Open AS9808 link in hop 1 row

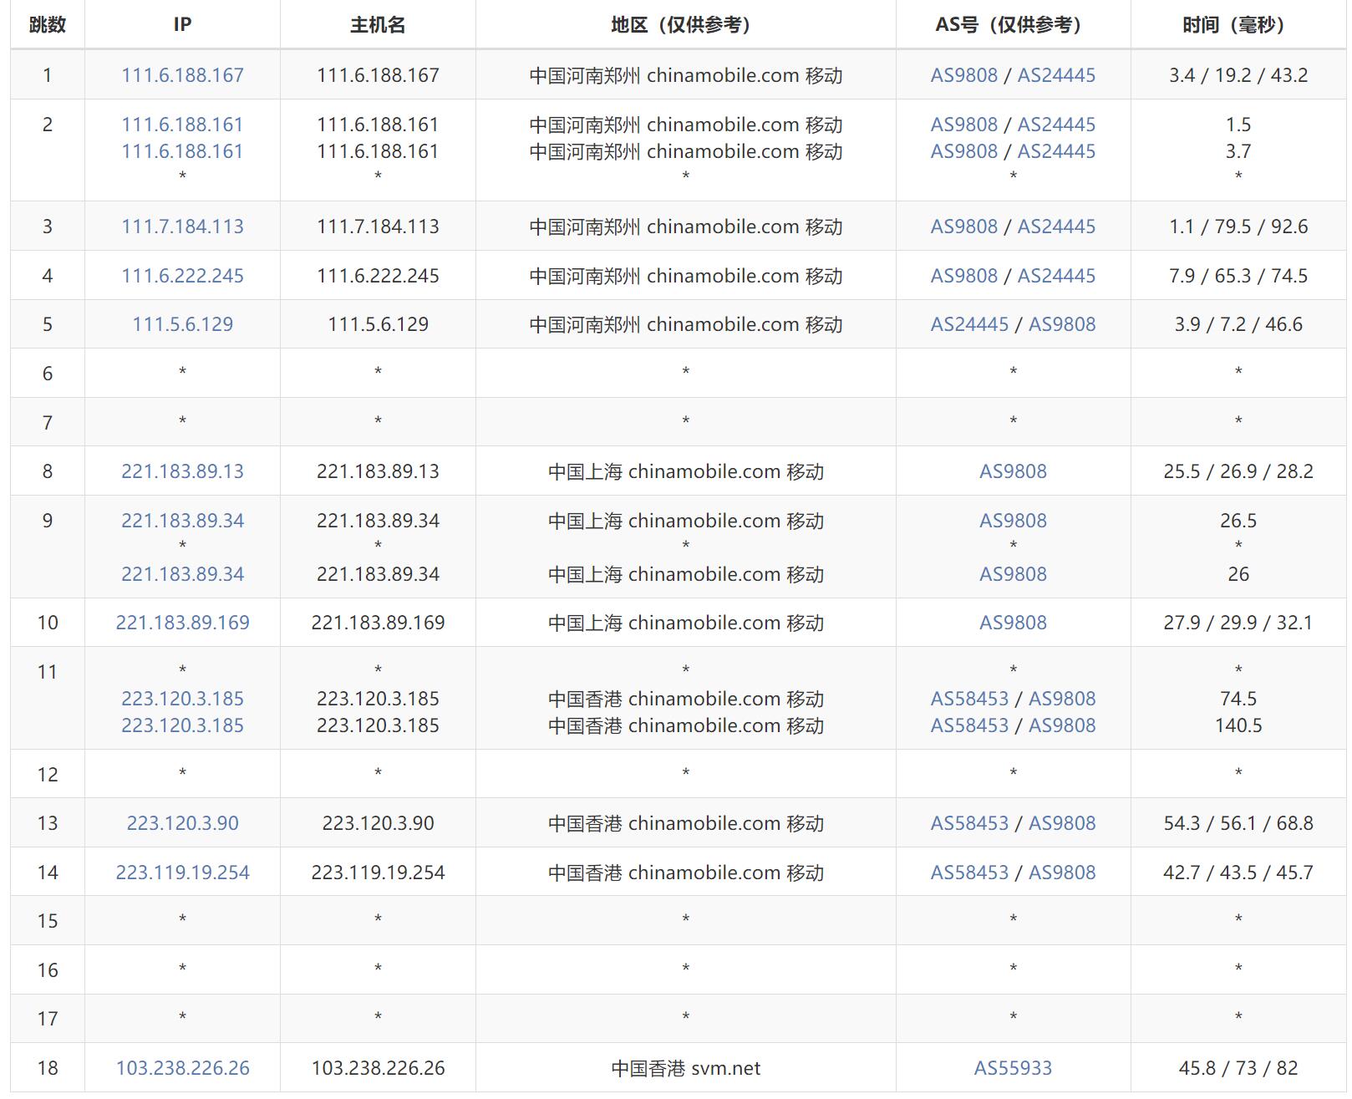pyautogui.click(x=964, y=75)
